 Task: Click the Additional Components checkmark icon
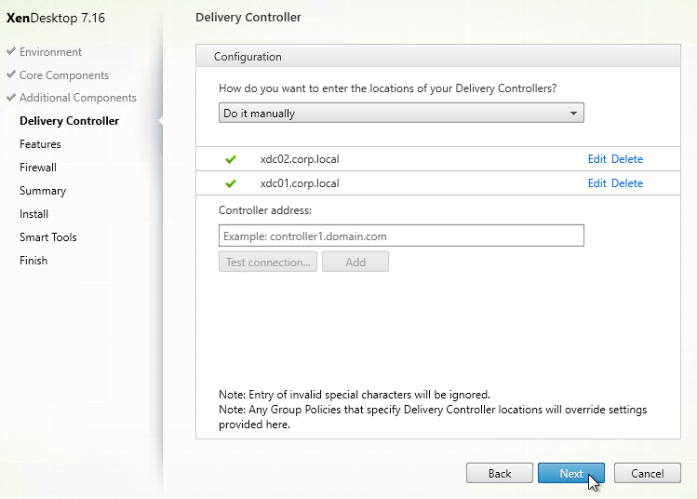11,97
